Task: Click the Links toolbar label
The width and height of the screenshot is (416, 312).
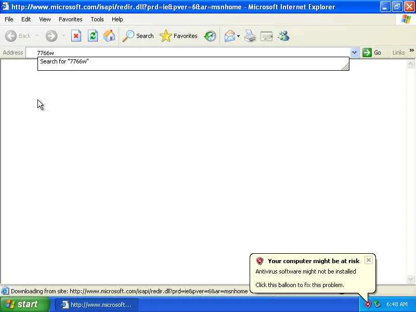Action: 398,53
